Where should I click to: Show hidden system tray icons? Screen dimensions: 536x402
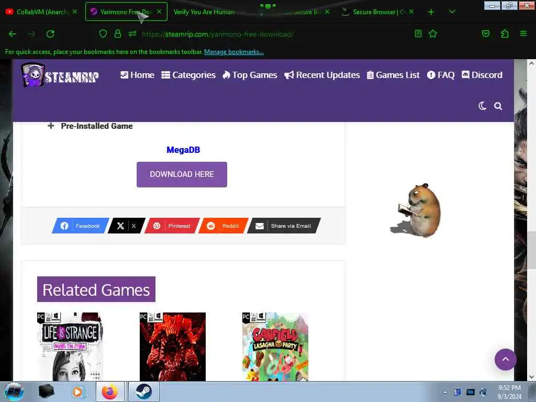coord(445,392)
